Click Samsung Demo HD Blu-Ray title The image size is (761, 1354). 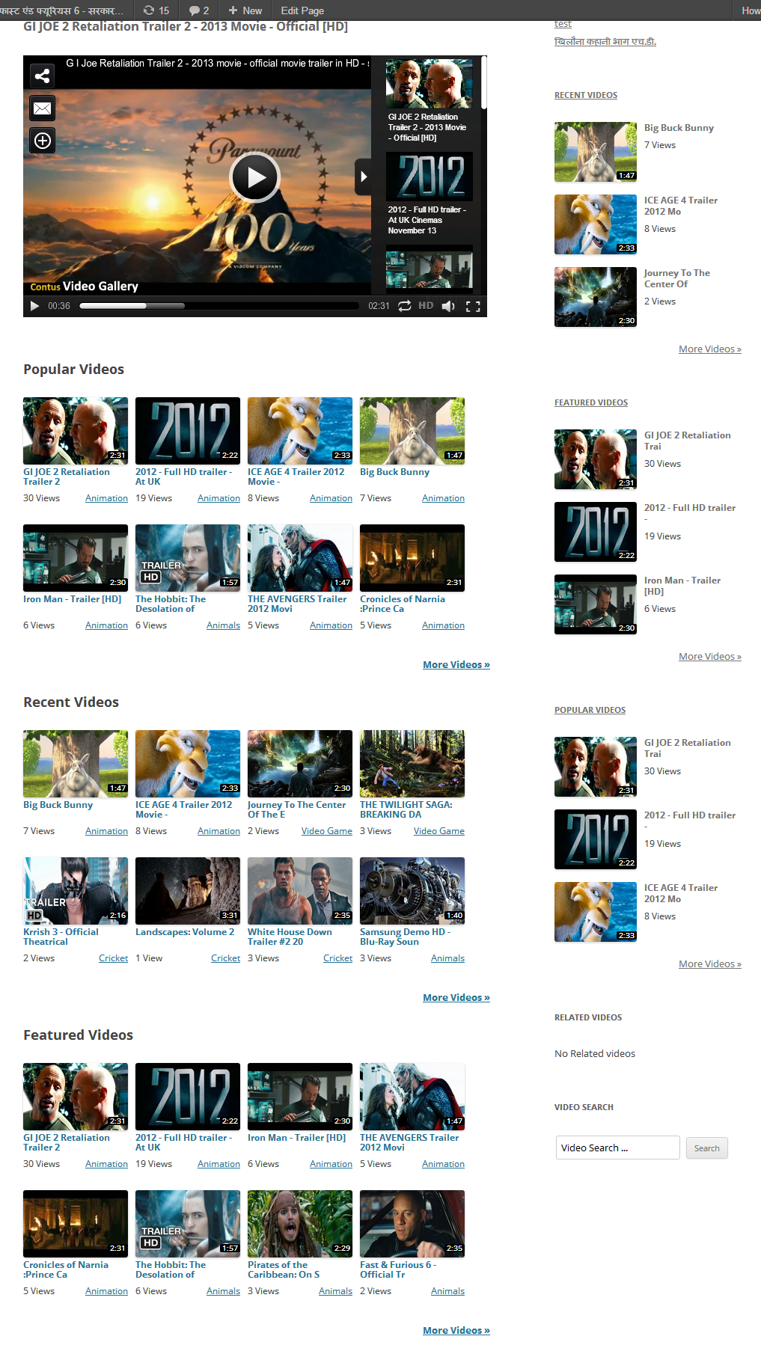tap(405, 937)
